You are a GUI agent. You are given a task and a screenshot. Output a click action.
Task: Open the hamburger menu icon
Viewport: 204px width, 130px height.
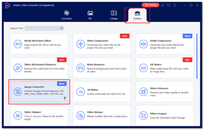point(175,5)
